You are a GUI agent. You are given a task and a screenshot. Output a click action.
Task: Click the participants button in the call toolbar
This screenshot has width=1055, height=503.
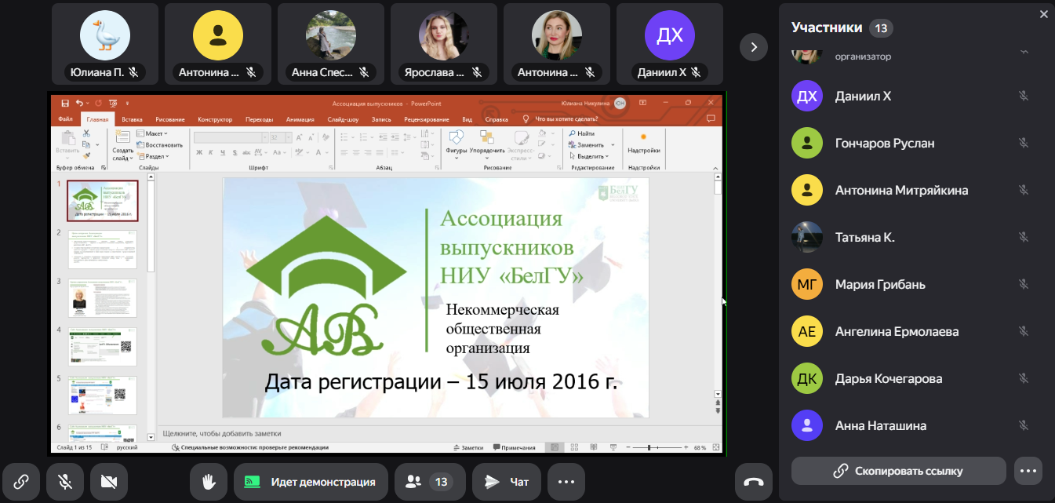pos(430,482)
